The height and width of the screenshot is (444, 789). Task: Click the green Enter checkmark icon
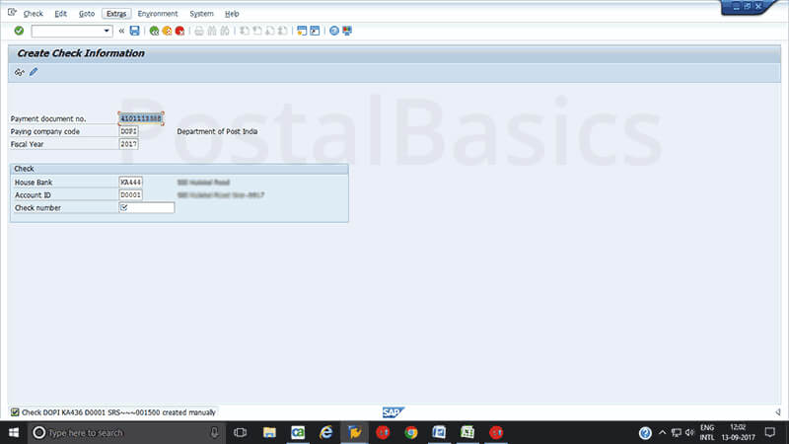(19, 31)
